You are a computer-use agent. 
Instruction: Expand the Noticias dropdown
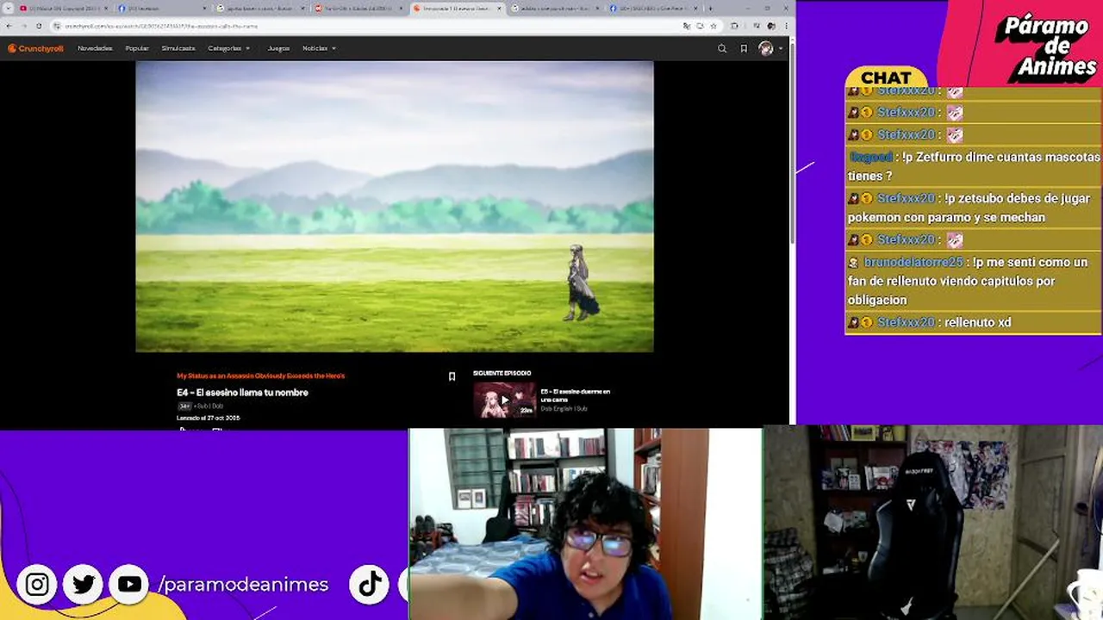(x=319, y=48)
